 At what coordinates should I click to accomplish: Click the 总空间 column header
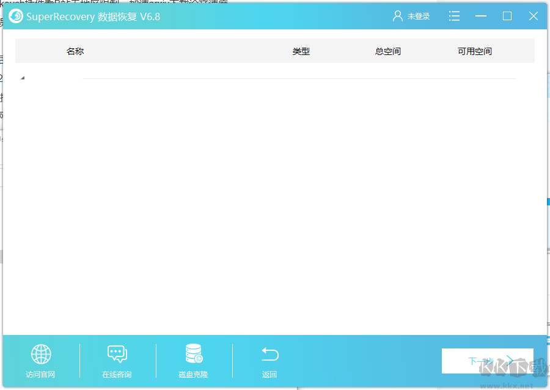(388, 51)
